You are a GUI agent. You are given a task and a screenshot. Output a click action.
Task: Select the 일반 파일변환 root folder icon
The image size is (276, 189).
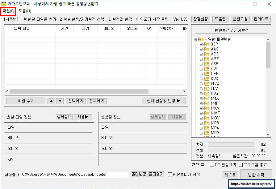coord(201,39)
